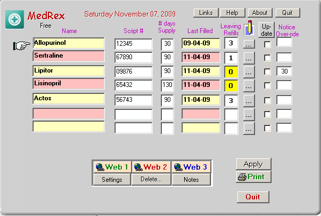Click the Actos name field
The height and width of the screenshot is (216, 321).
point(69,99)
